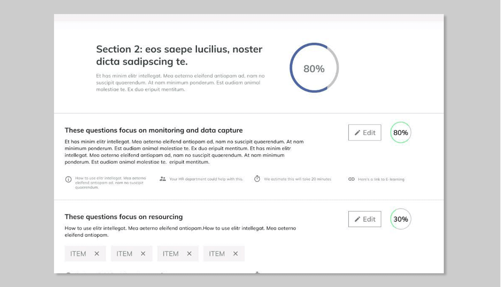Click the small 80% monitoring progress circle
Image resolution: width=501 pixels, height=287 pixels.
(x=400, y=133)
